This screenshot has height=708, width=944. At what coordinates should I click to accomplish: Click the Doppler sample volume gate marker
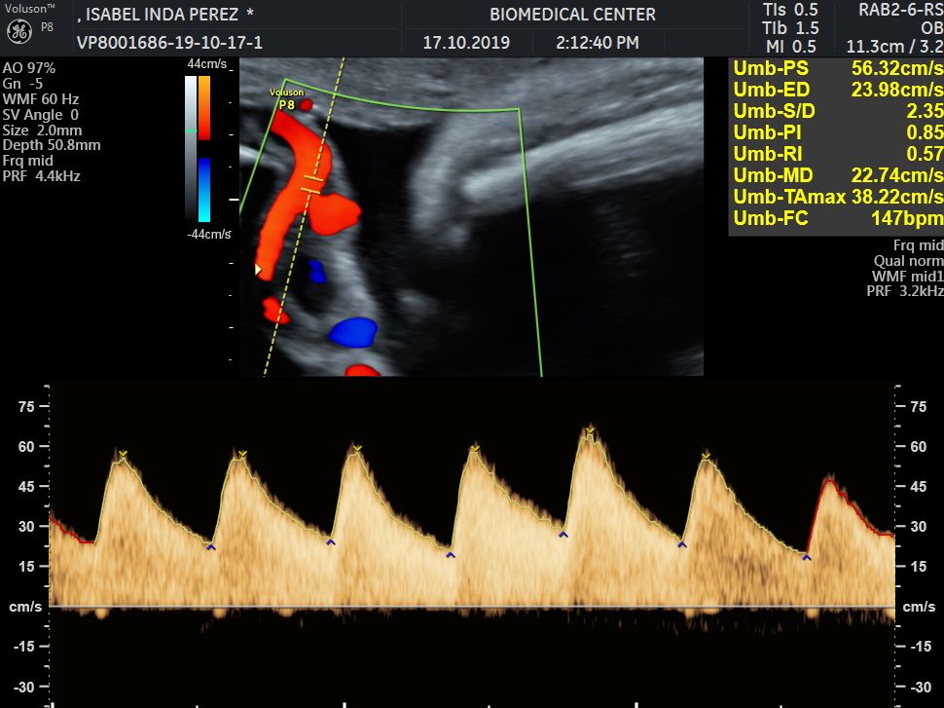[311, 184]
